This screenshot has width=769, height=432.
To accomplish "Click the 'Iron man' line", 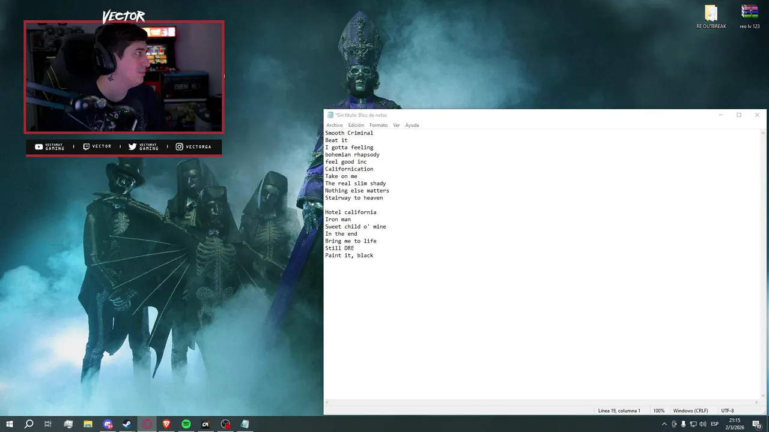I will point(338,220).
